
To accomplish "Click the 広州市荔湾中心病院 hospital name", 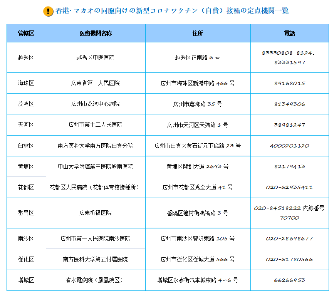I will click(x=96, y=104).
